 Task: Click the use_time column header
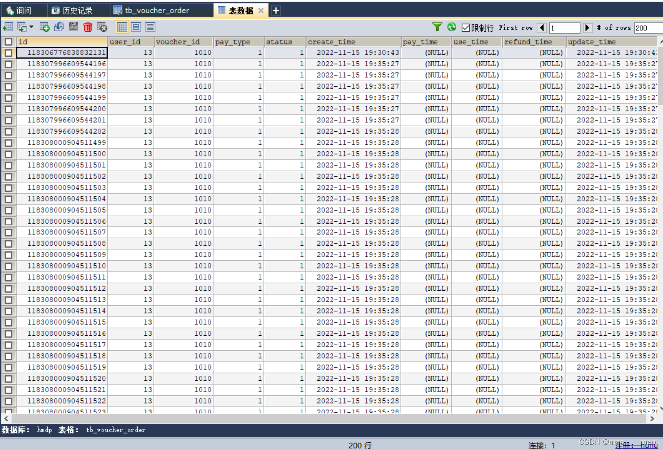(477, 42)
